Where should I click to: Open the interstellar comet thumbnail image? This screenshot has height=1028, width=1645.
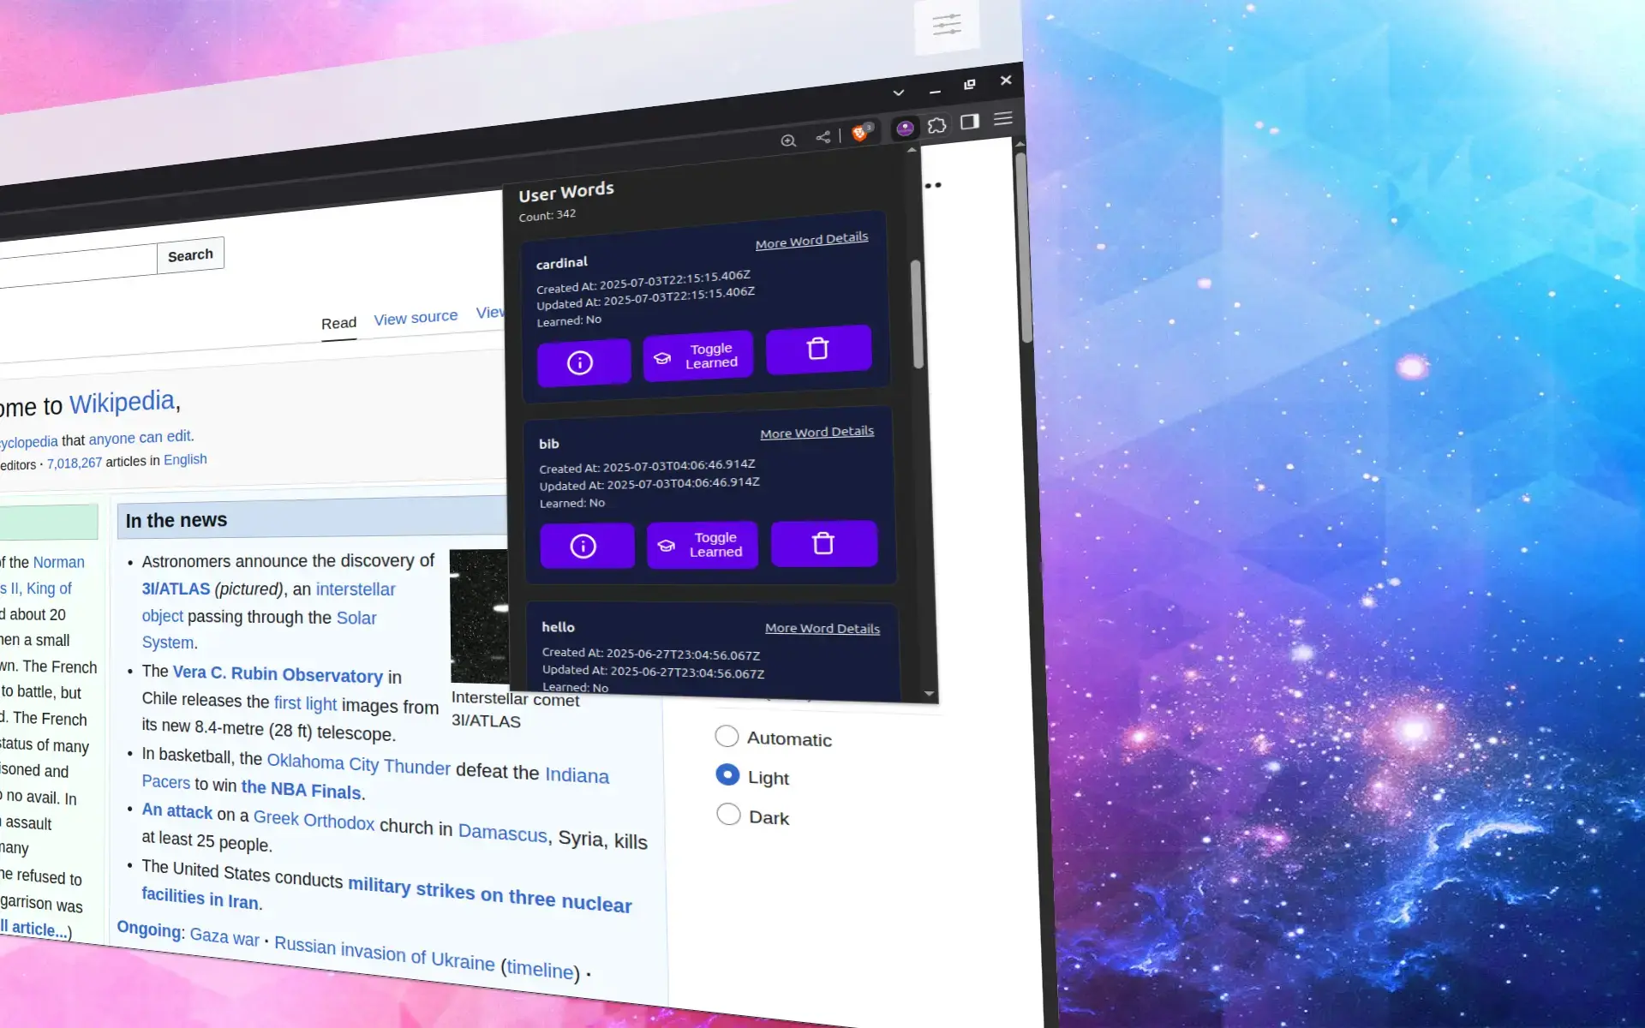point(479,616)
